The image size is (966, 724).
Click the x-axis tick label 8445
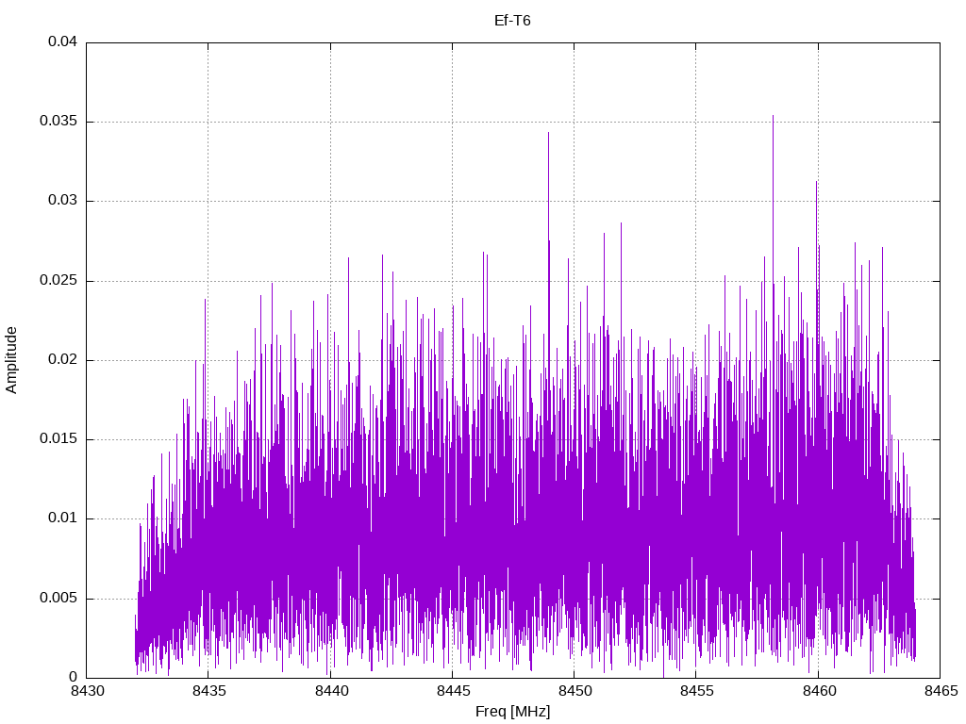453,691
